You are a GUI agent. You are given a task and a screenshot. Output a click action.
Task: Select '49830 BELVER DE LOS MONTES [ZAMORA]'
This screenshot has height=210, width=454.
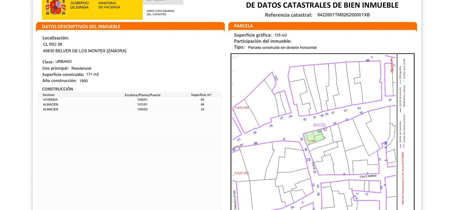[85, 51]
